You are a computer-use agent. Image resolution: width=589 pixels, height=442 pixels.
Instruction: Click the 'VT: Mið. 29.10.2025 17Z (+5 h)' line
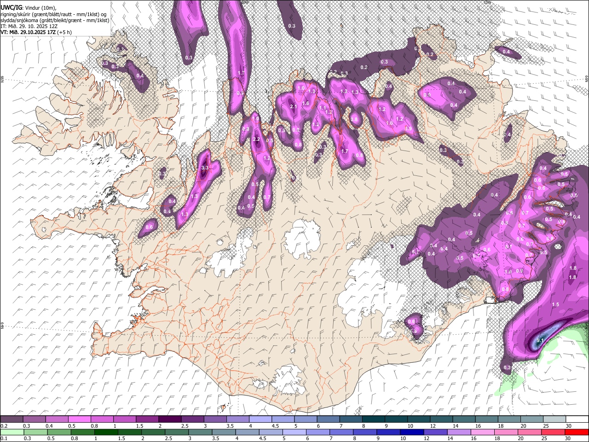[x=36, y=32]
